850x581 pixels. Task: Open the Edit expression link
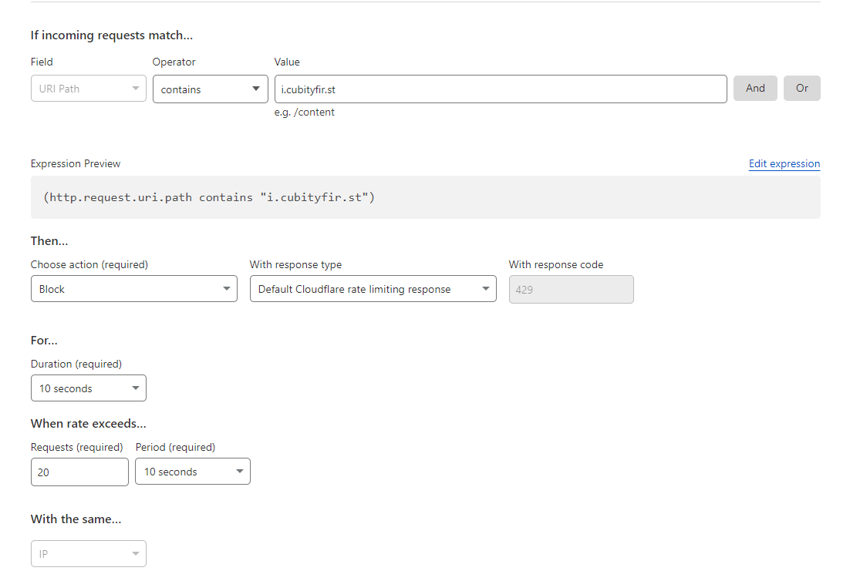click(x=784, y=163)
